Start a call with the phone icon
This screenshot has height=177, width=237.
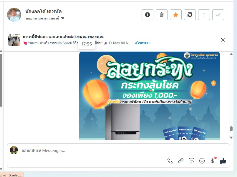170,161
